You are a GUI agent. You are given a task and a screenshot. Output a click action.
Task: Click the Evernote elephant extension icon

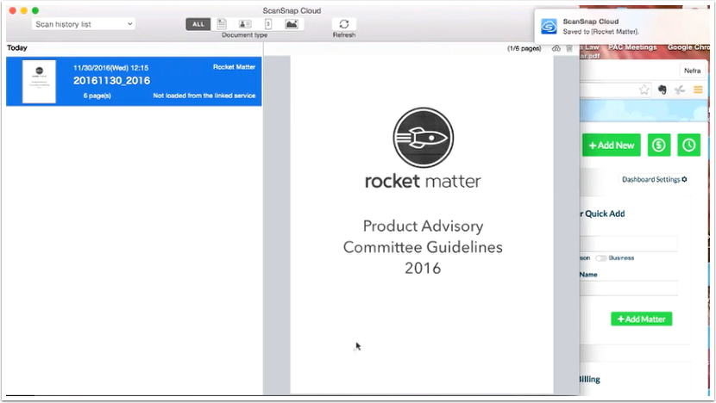(663, 90)
